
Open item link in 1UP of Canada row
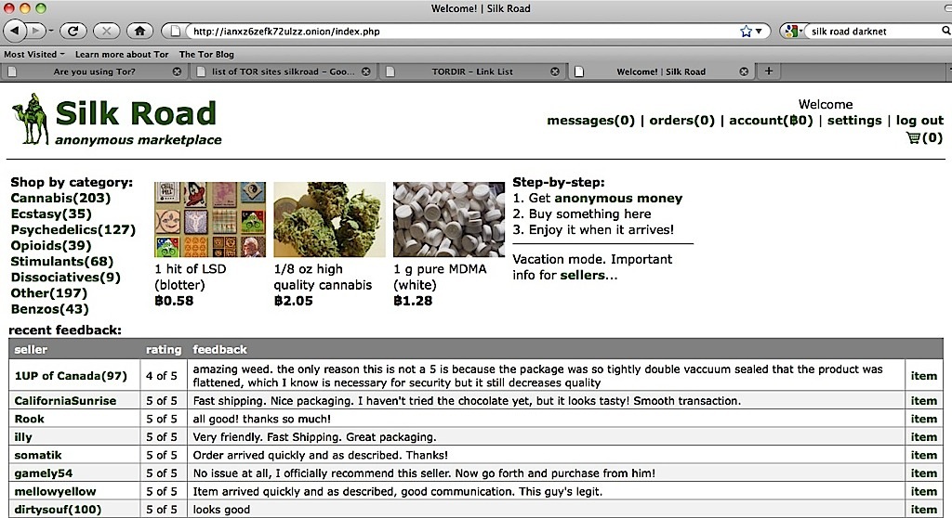click(923, 376)
